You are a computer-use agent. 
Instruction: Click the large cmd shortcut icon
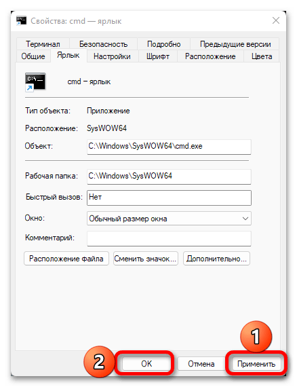click(35, 82)
